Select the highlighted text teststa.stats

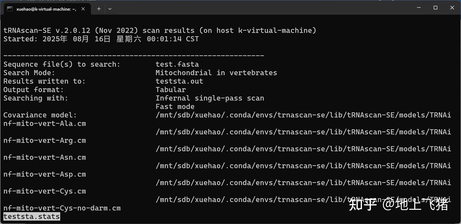[x=31, y=216]
